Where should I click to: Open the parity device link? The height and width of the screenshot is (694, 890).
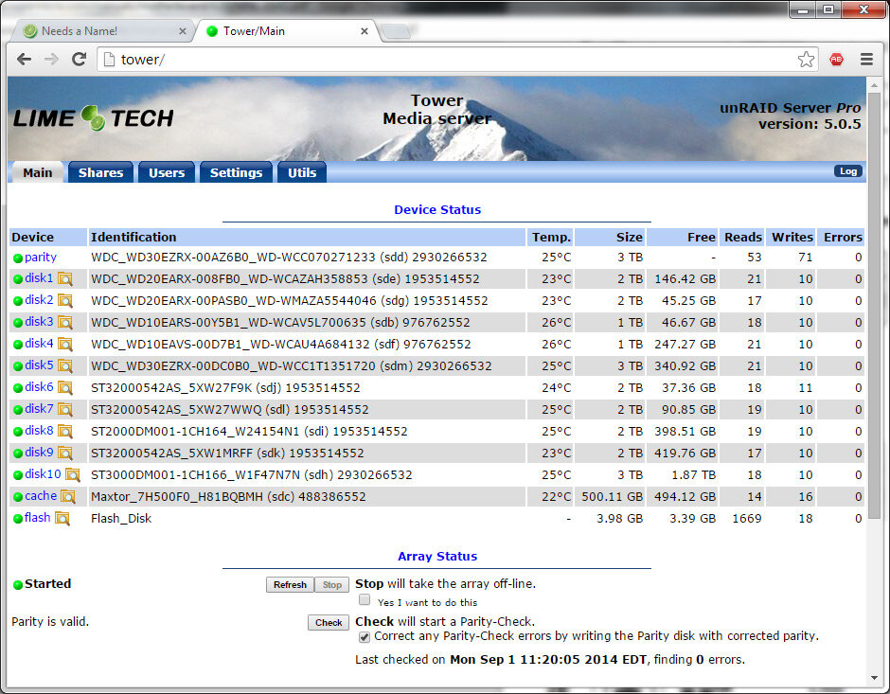[x=41, y=258]
